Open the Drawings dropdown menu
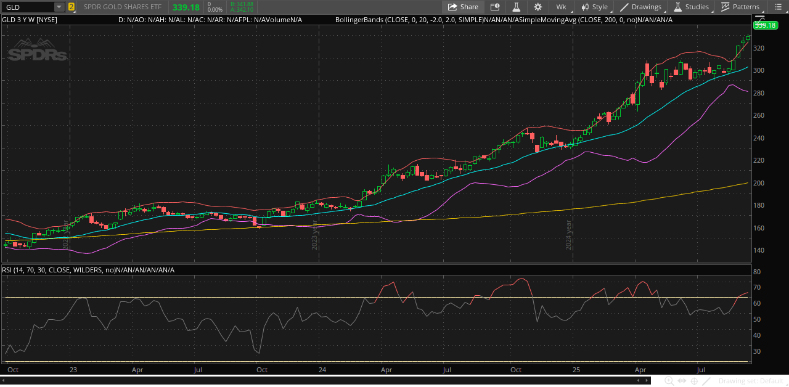Screen dimensions: 789x387 click(640, 7)
